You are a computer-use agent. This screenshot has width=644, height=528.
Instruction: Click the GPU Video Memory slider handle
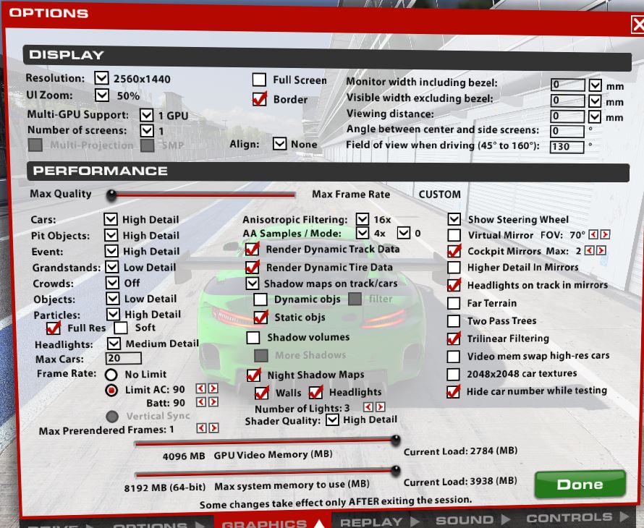pyautogui.click(x=396, y=440)
